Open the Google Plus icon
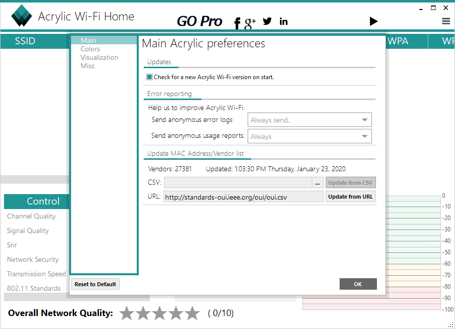 pos(250,23)
